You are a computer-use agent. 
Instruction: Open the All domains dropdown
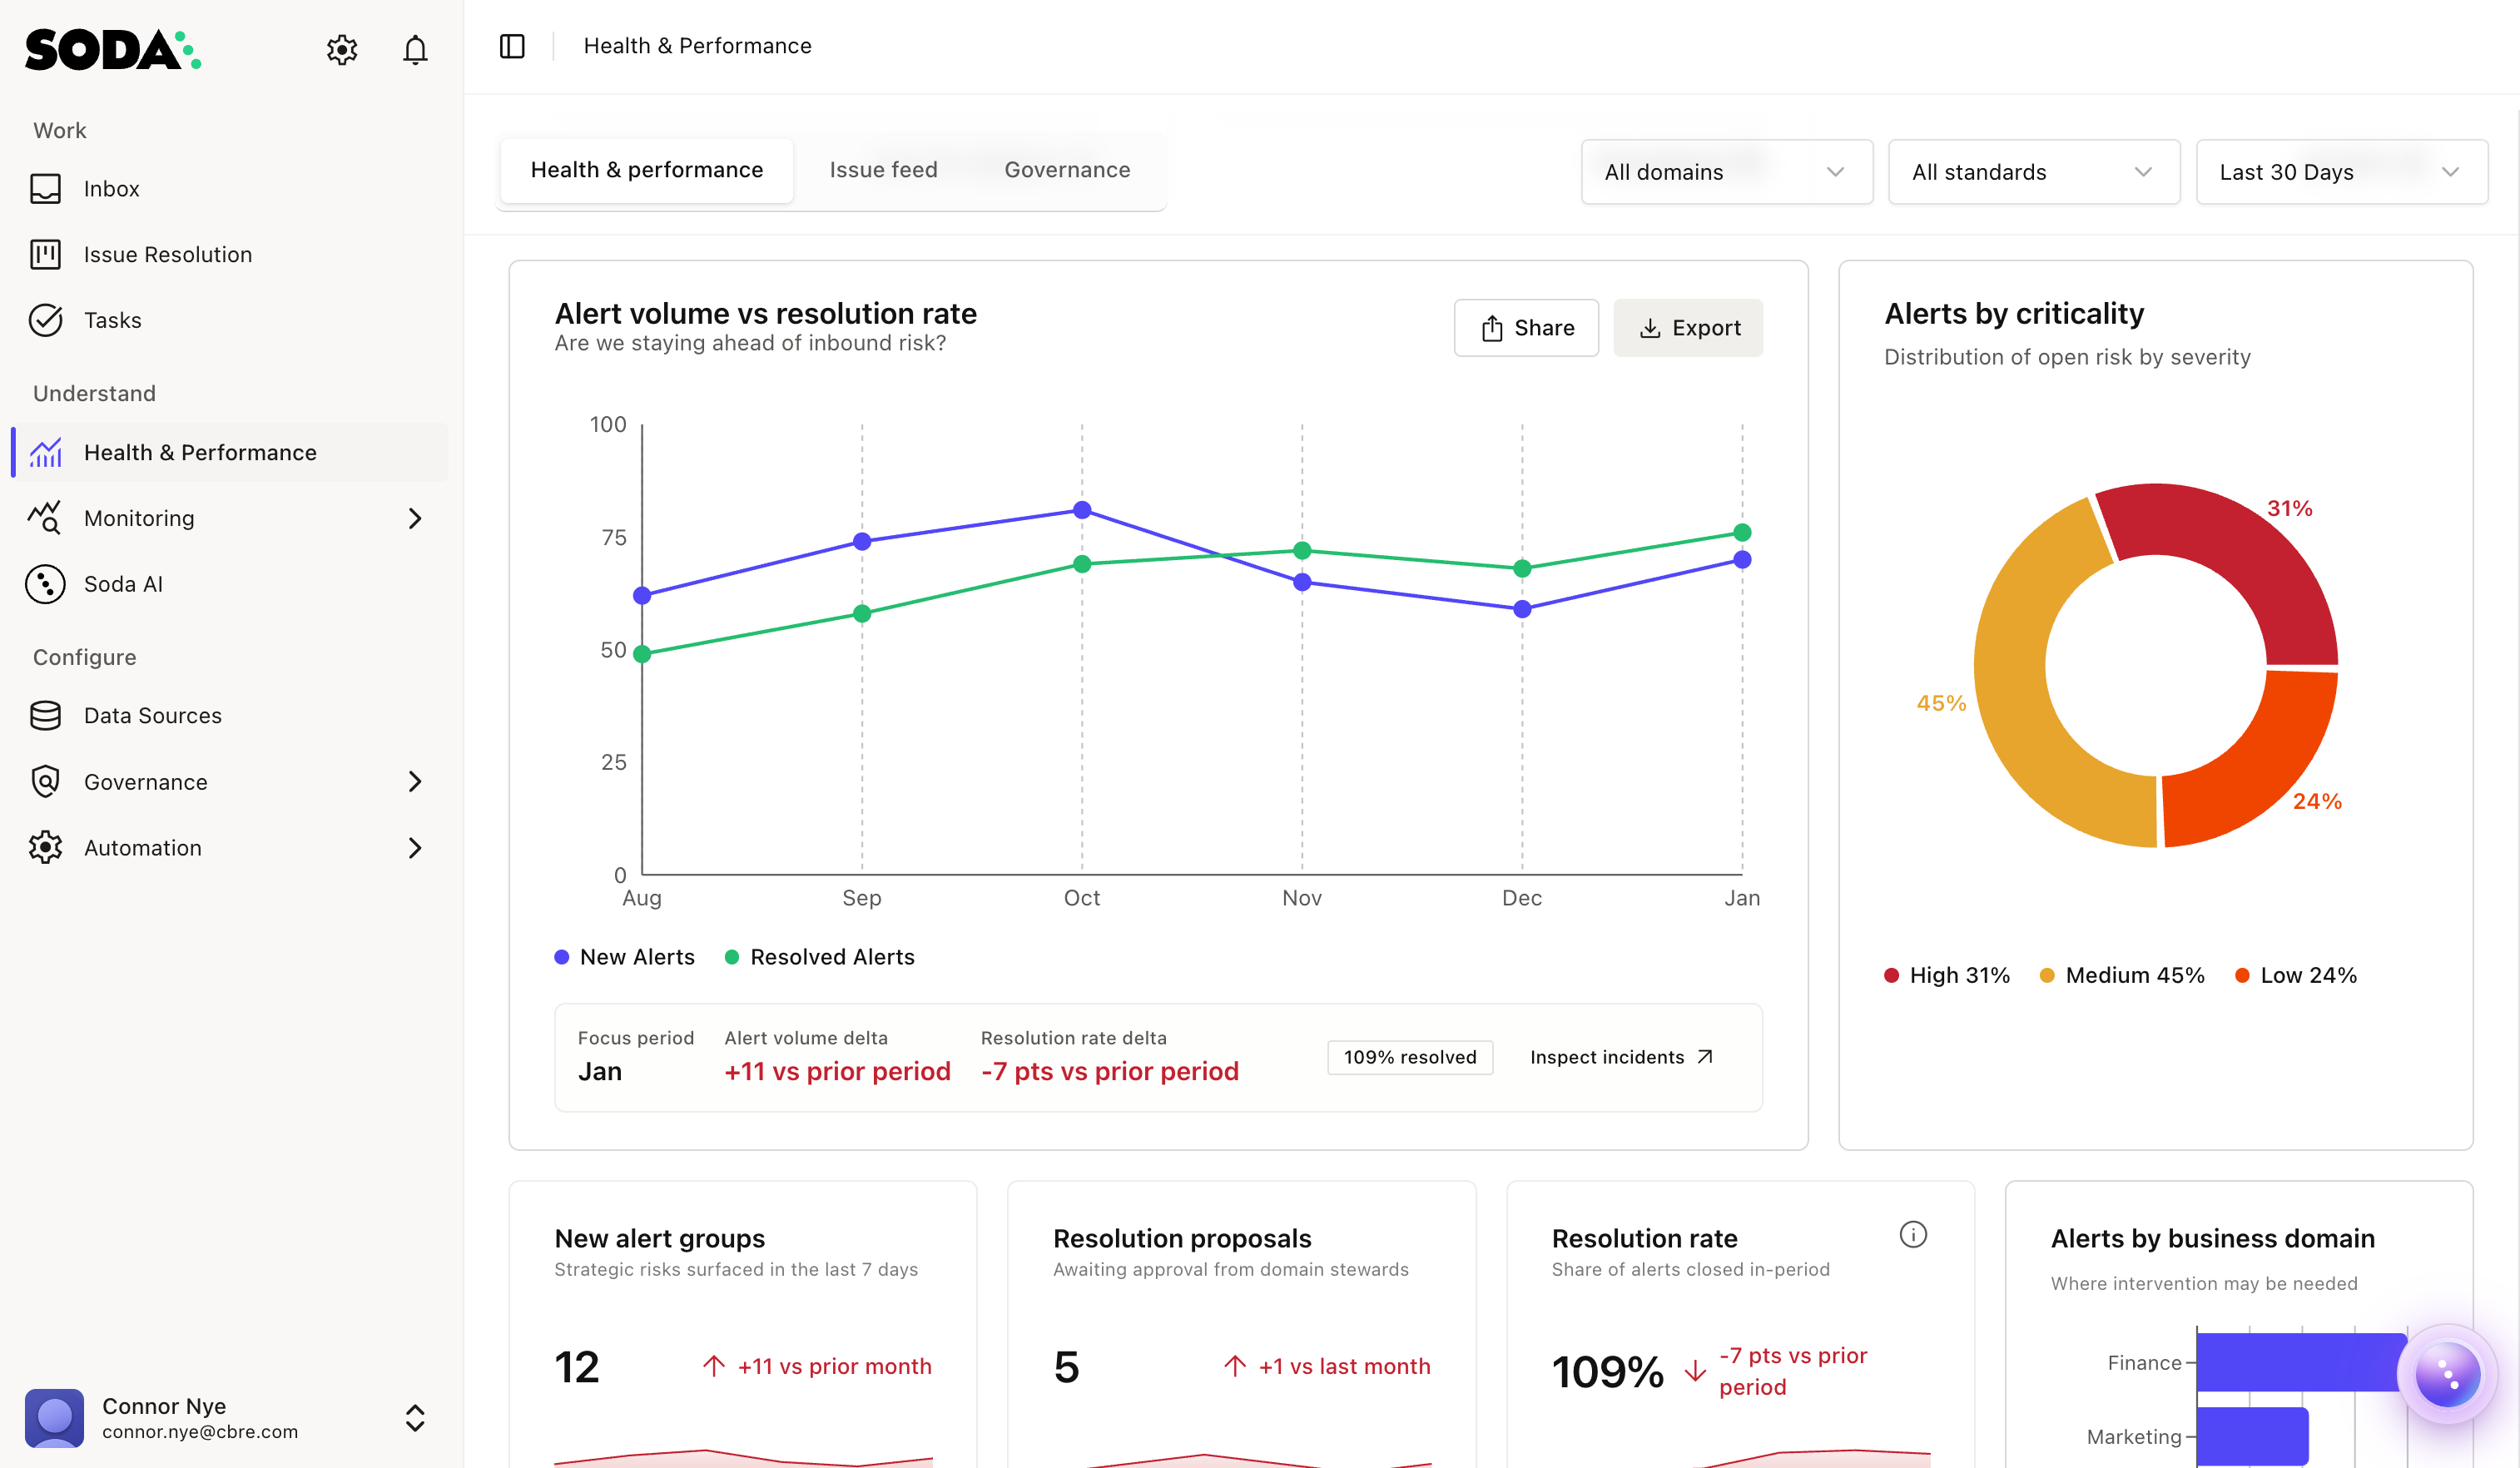(1726, 172)
